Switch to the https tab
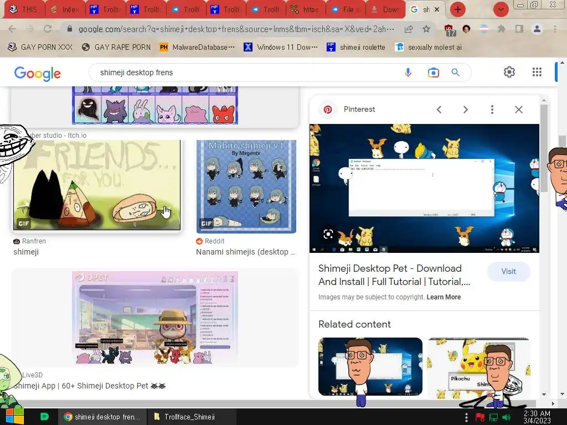Viewport: 567px width, 425px height. pos(305,9)
